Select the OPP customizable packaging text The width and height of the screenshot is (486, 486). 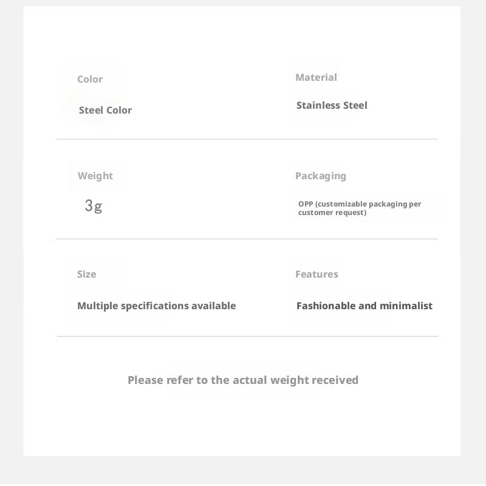point(360,208)
